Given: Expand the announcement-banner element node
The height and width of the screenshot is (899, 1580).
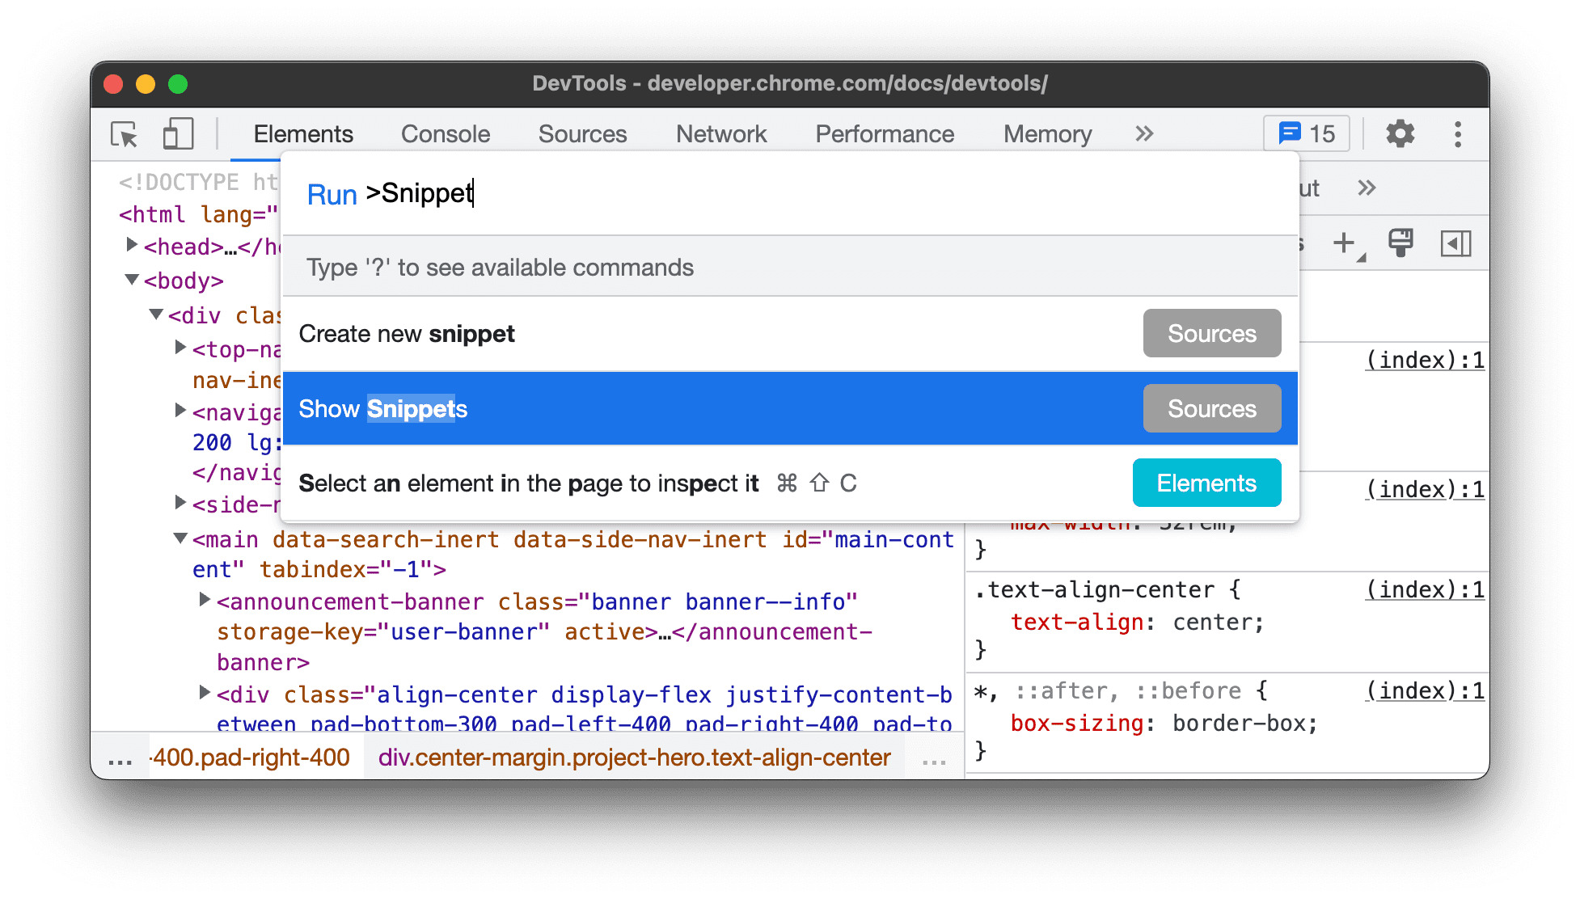Looking at the screenshot, I should click(206, 601).
